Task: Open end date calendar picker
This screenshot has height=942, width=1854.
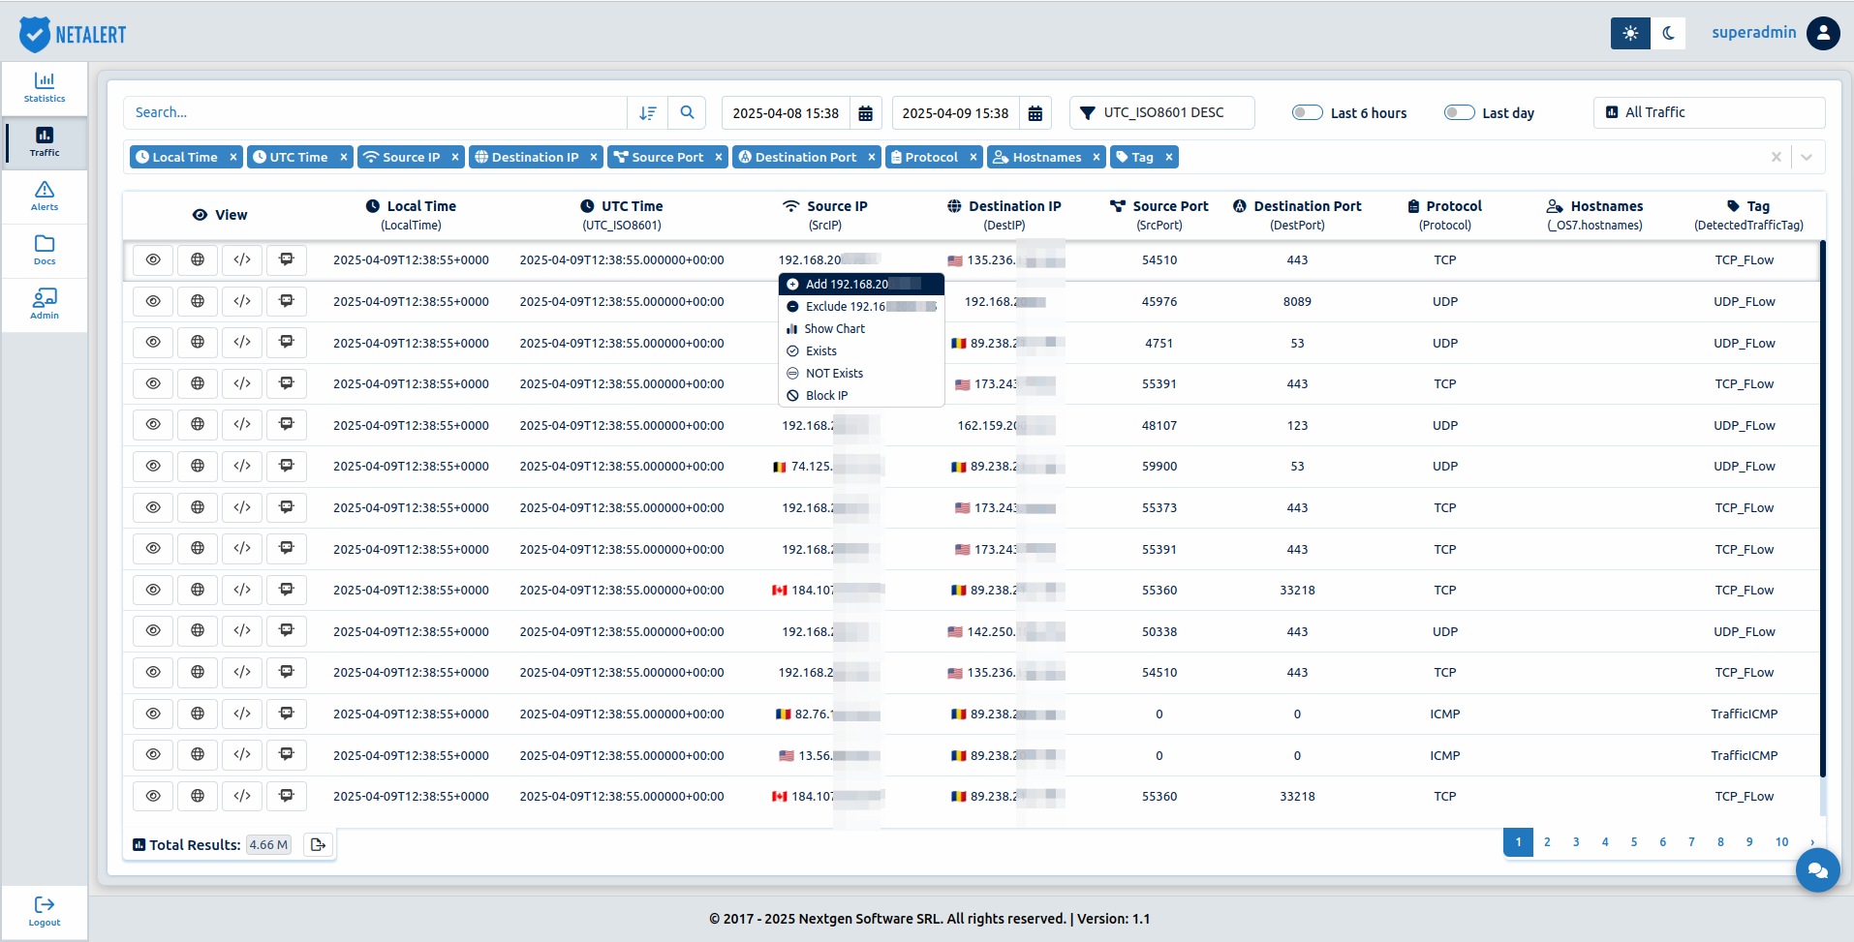Action: [1035, 113]
